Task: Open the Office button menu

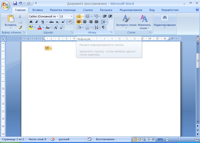Action: (x=5, y=5)
